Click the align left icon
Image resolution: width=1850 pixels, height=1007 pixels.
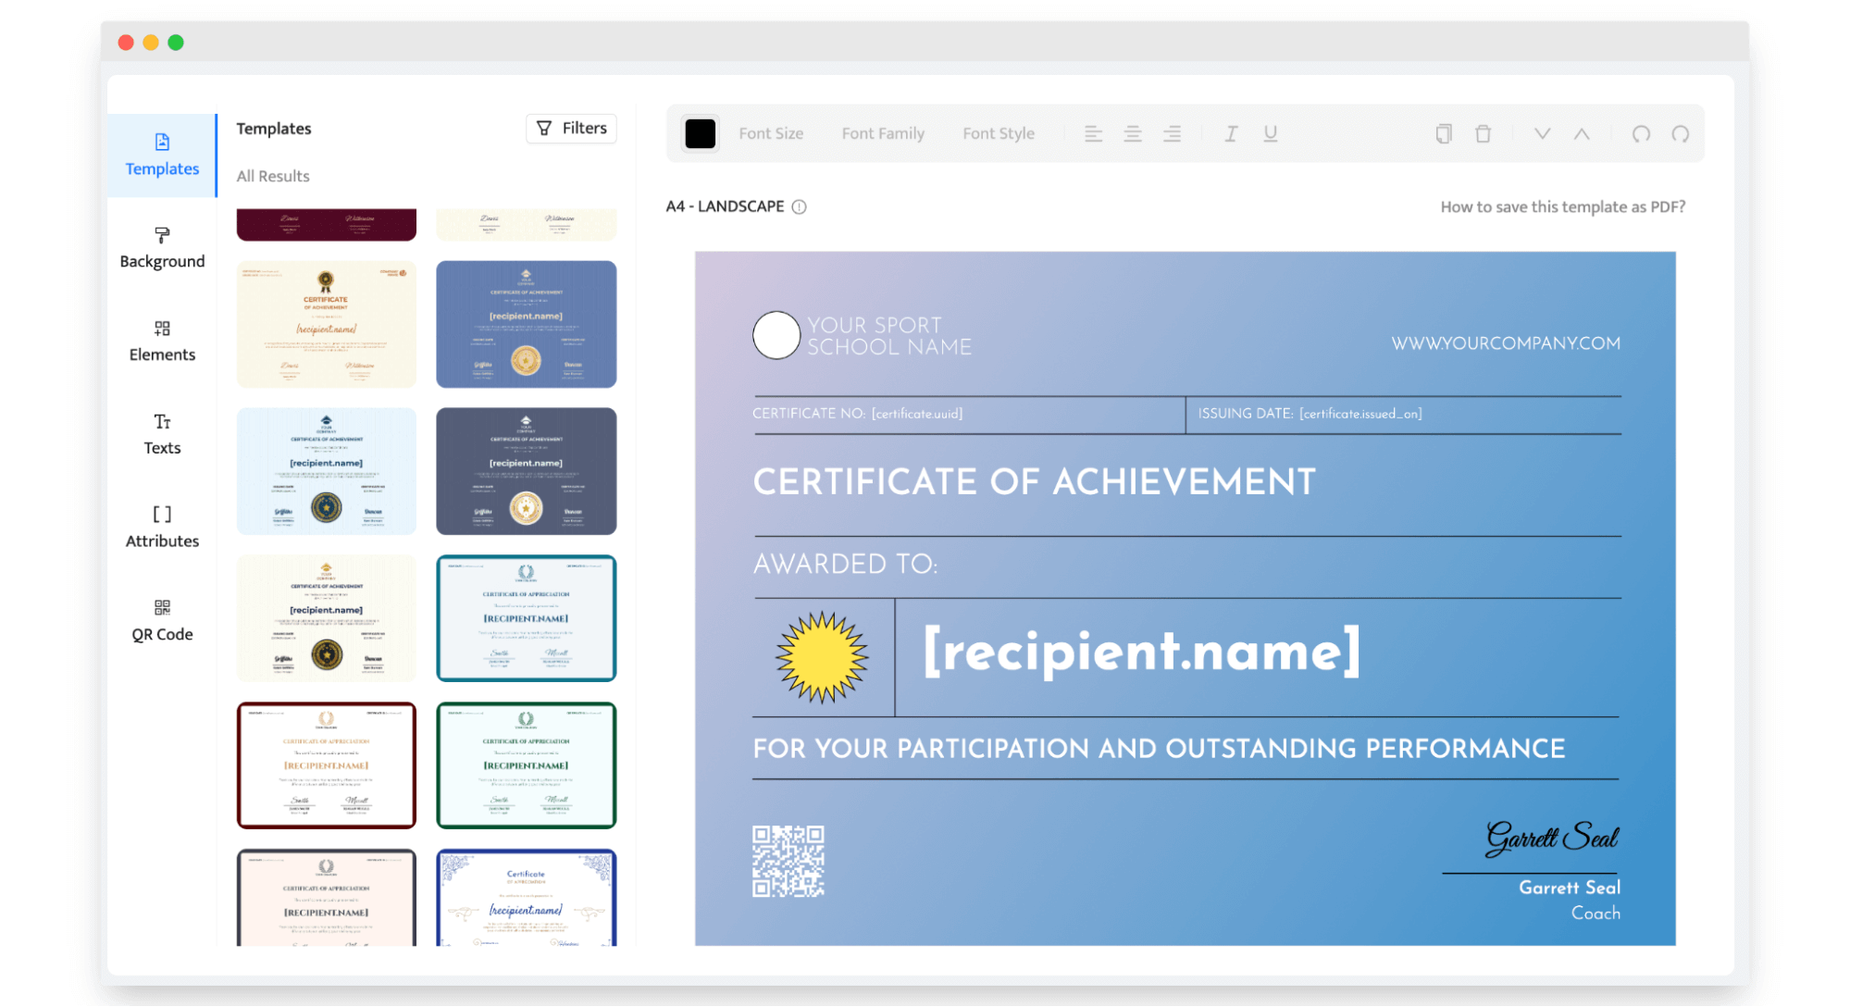tap(1093, 134)
